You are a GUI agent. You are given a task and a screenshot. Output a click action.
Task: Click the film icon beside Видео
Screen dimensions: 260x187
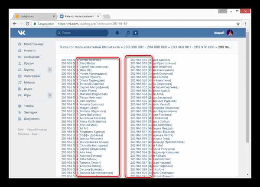pyautogui.click(x=19, y=89)
